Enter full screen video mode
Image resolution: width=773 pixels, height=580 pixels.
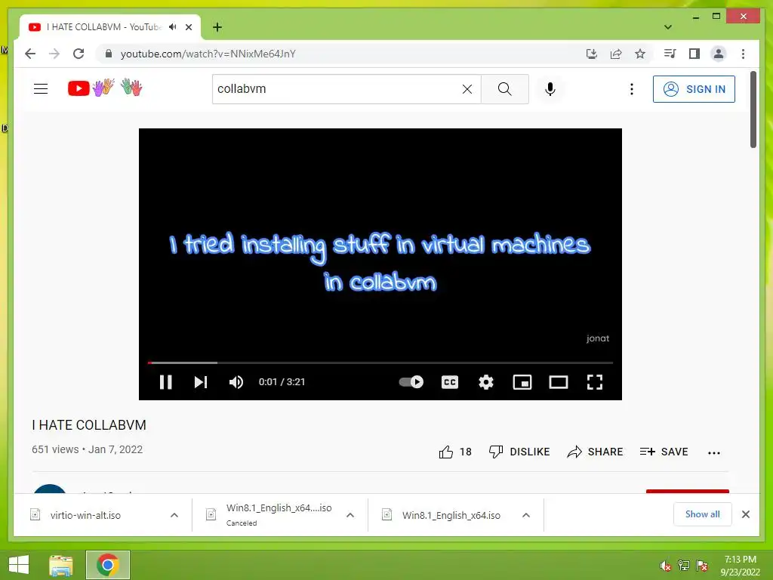point(595,382)
